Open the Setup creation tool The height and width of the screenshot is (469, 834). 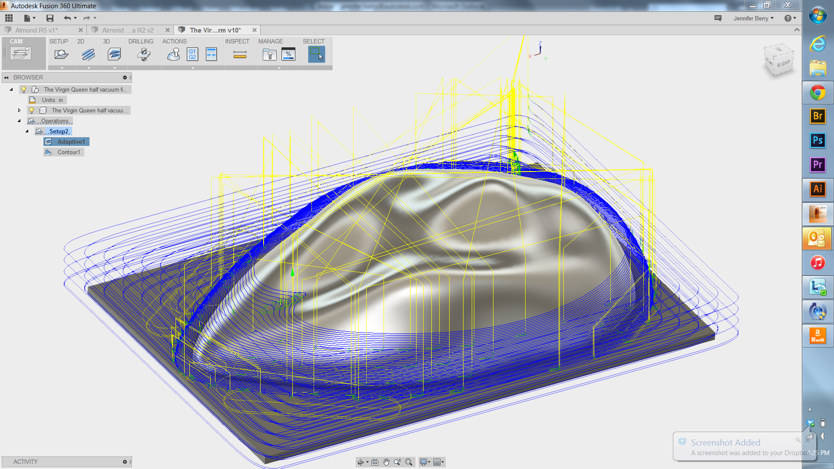pyautogui.click(x=61, y=54)
